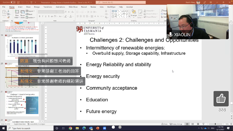Open Chrome from the Windows taskbar
233x131 pixels.
coord(70,128)
